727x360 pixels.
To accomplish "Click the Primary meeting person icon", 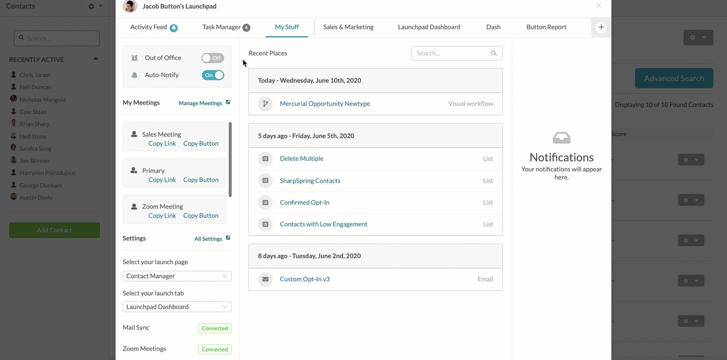I will [x=134, y=170].
